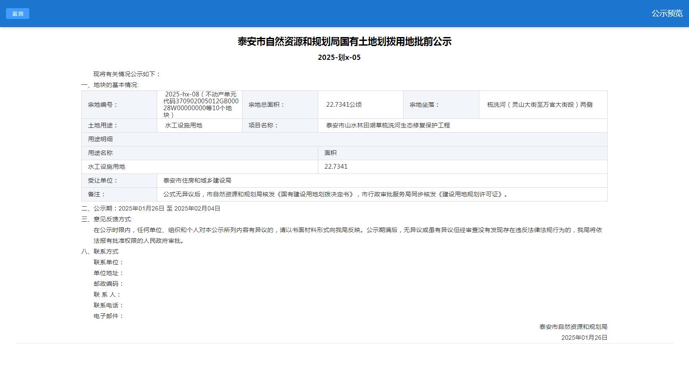This screenshot has width=689, height=387.
Task: Click the 宗地总面积 label cell
Action: pyautogui.click(x=280, y=105)
